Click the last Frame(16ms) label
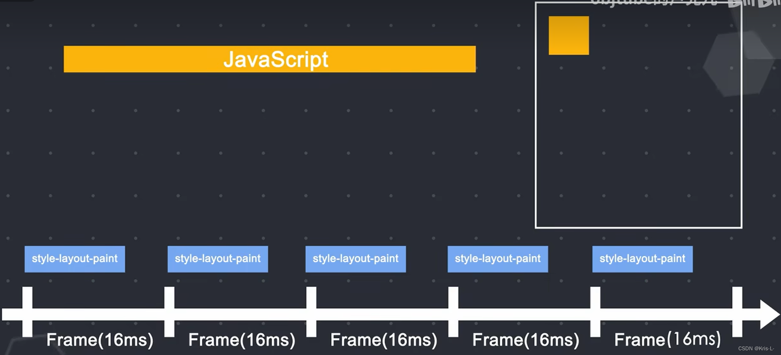The height and width of the screenshot is (355, 781). tap(668, 339)
